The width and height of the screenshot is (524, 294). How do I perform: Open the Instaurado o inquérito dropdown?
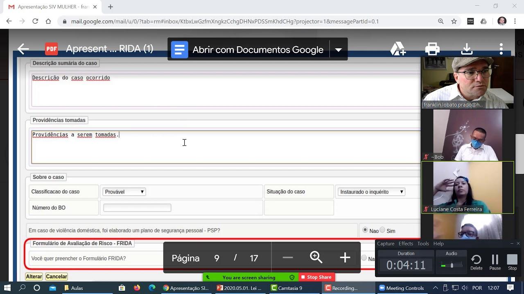(371, 192)
